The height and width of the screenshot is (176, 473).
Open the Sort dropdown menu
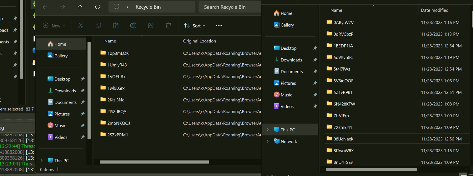tap(194, 26)
